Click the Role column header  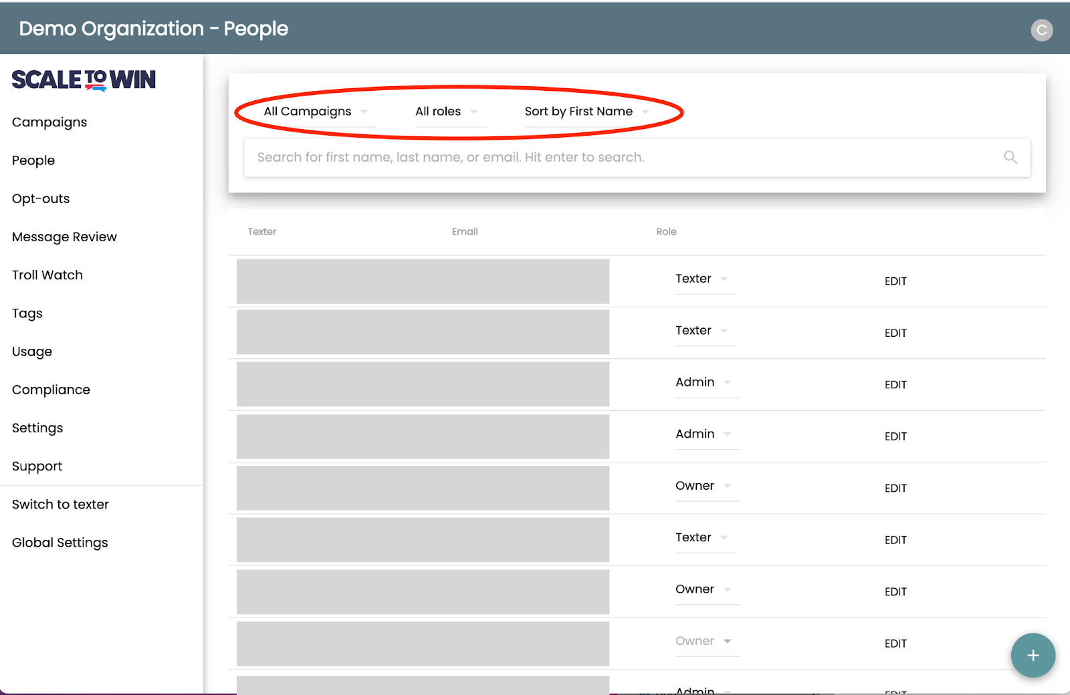point(666,231)
